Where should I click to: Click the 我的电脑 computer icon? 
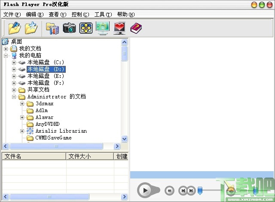[x=13, y=56]
